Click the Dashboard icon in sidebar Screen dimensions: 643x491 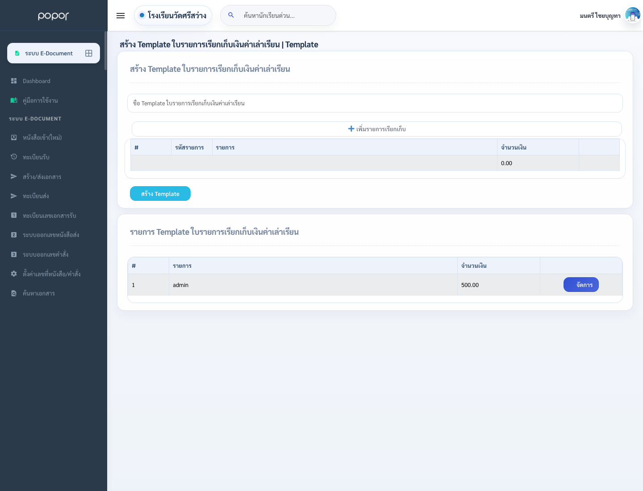click(14, 81)
